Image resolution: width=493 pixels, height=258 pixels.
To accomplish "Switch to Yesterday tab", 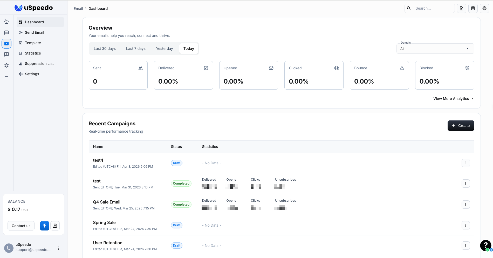I will (x=164, y=49).
